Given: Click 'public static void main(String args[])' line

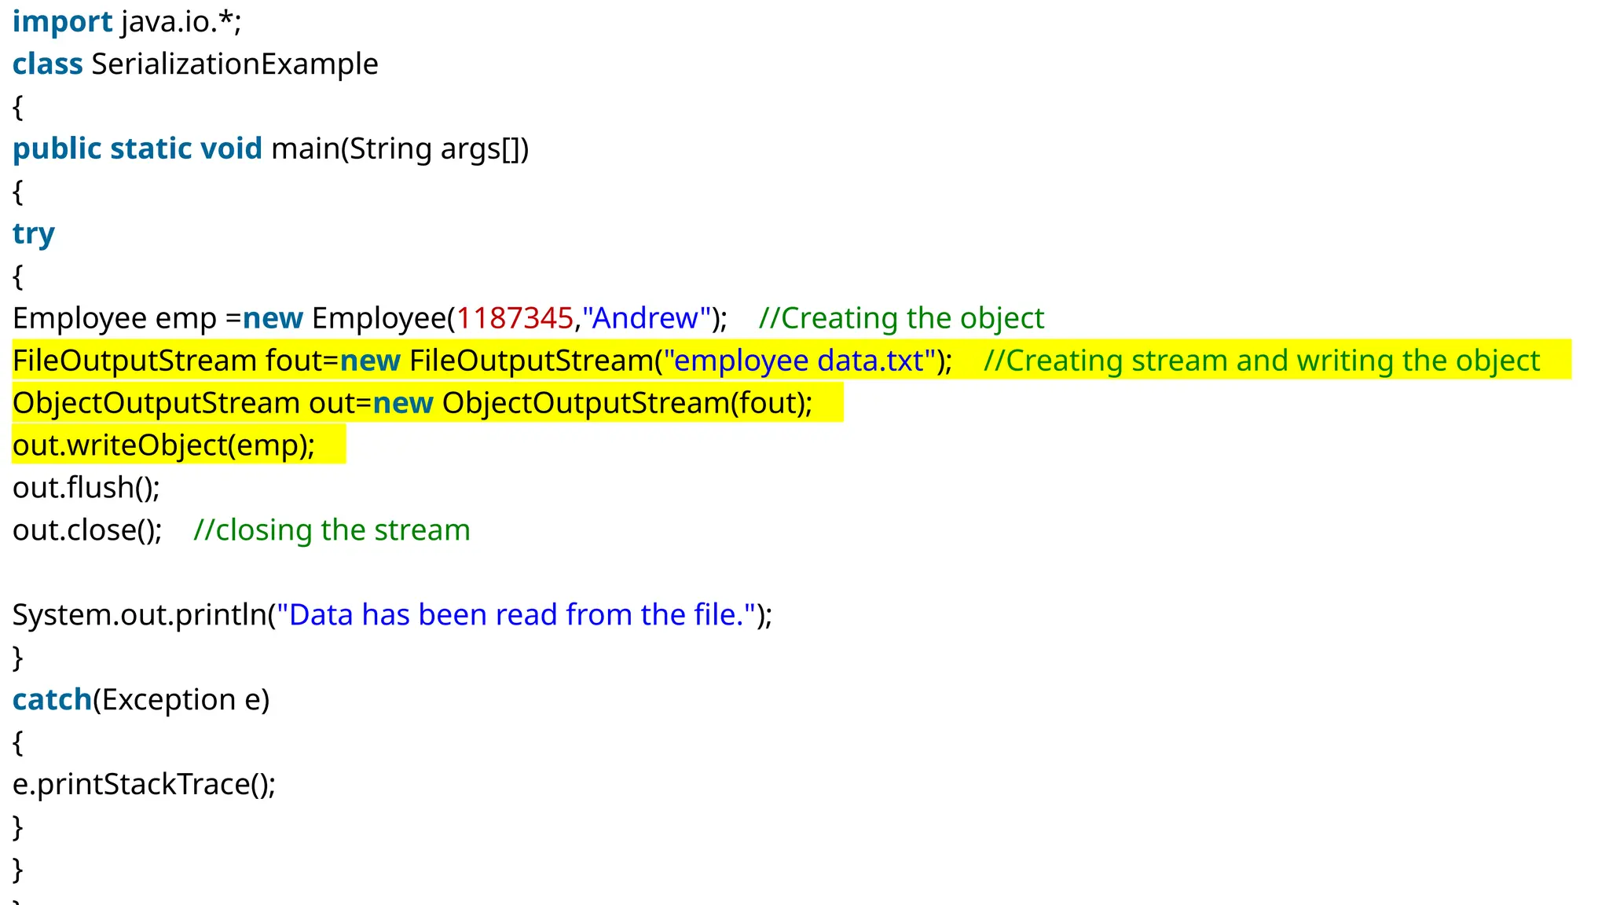Looking at the screenshot, I should (x=271, y=149).
